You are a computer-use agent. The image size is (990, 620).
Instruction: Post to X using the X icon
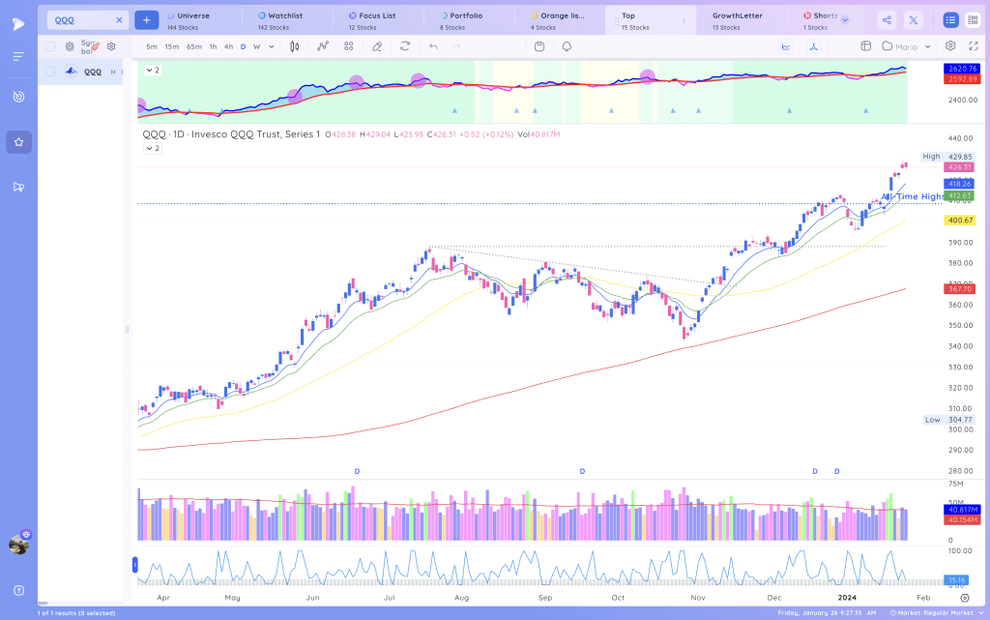[913, 20]
